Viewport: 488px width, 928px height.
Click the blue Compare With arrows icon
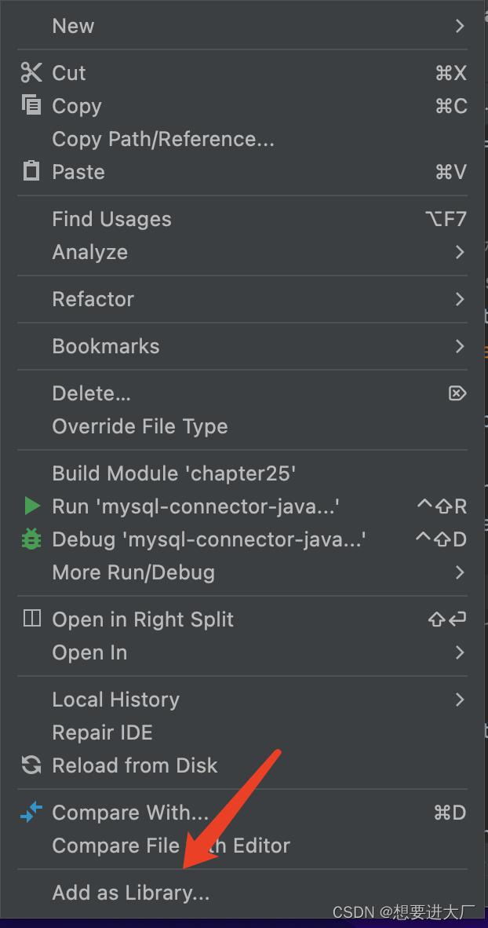pyautogui.click(x=31, y=813)
